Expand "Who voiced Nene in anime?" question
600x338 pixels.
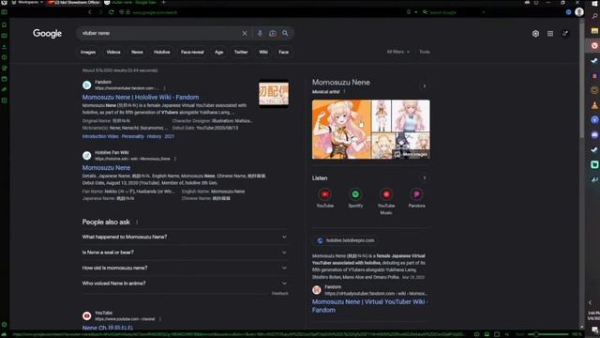[x=186, y=284]
